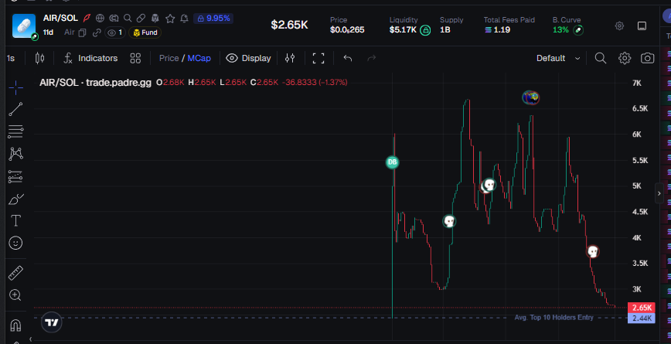This screenshot has height=344, width=671.
Task: Click the Liquidity $5.17K value
Action: point(403,30)
